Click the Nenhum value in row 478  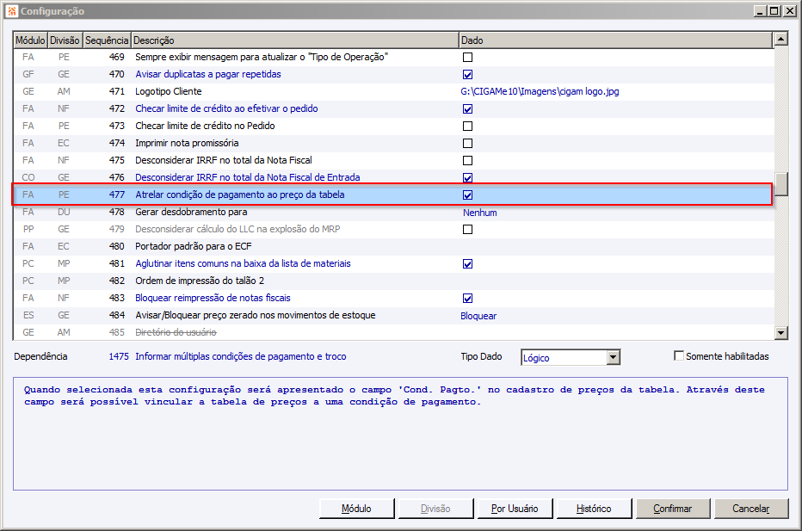tap(480, 213)
